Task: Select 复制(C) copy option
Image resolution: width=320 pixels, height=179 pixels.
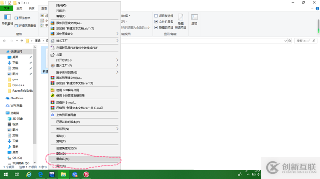Action: (61, 141)
